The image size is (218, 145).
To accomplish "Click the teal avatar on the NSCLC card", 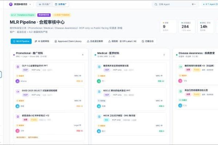I will [99, 106].
